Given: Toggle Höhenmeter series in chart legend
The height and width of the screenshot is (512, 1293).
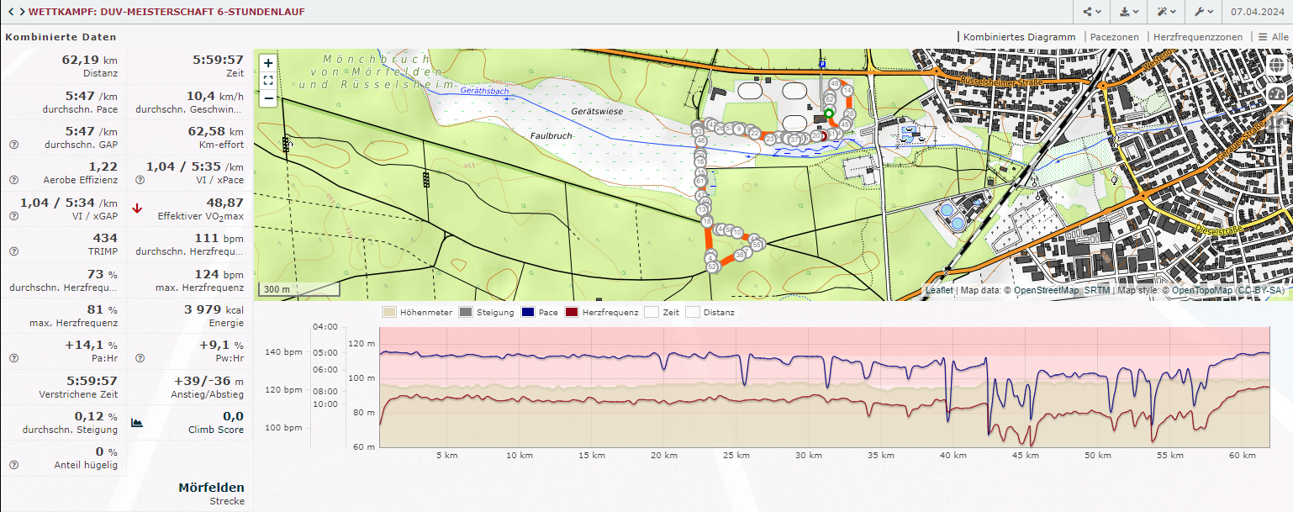Looking at the screenshot, I should tap(389, 312).
